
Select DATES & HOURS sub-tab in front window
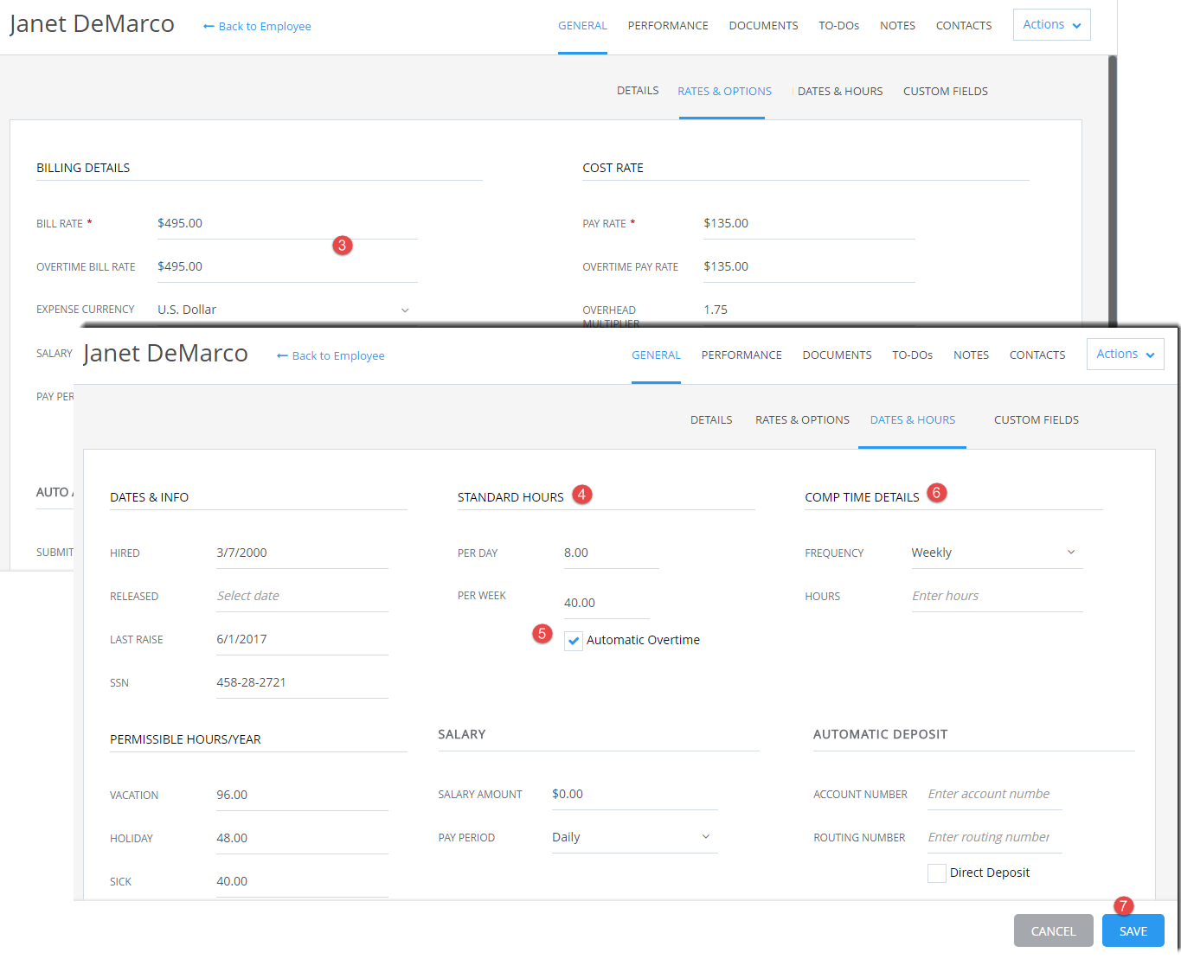913,419
